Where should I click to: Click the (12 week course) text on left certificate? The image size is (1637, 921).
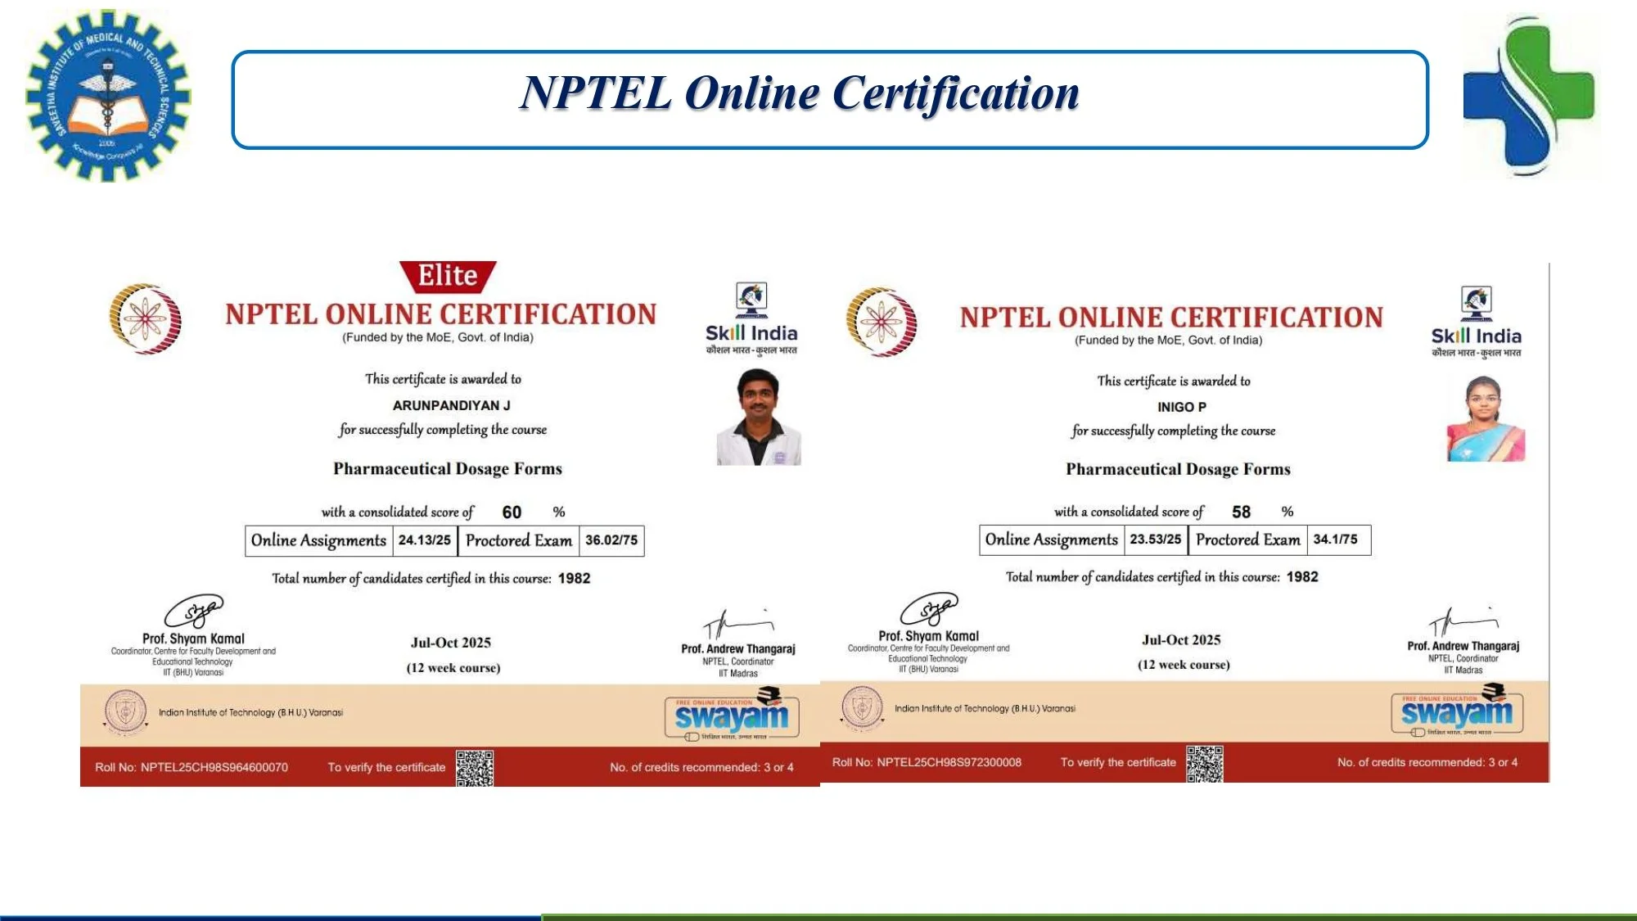[453, 668]
